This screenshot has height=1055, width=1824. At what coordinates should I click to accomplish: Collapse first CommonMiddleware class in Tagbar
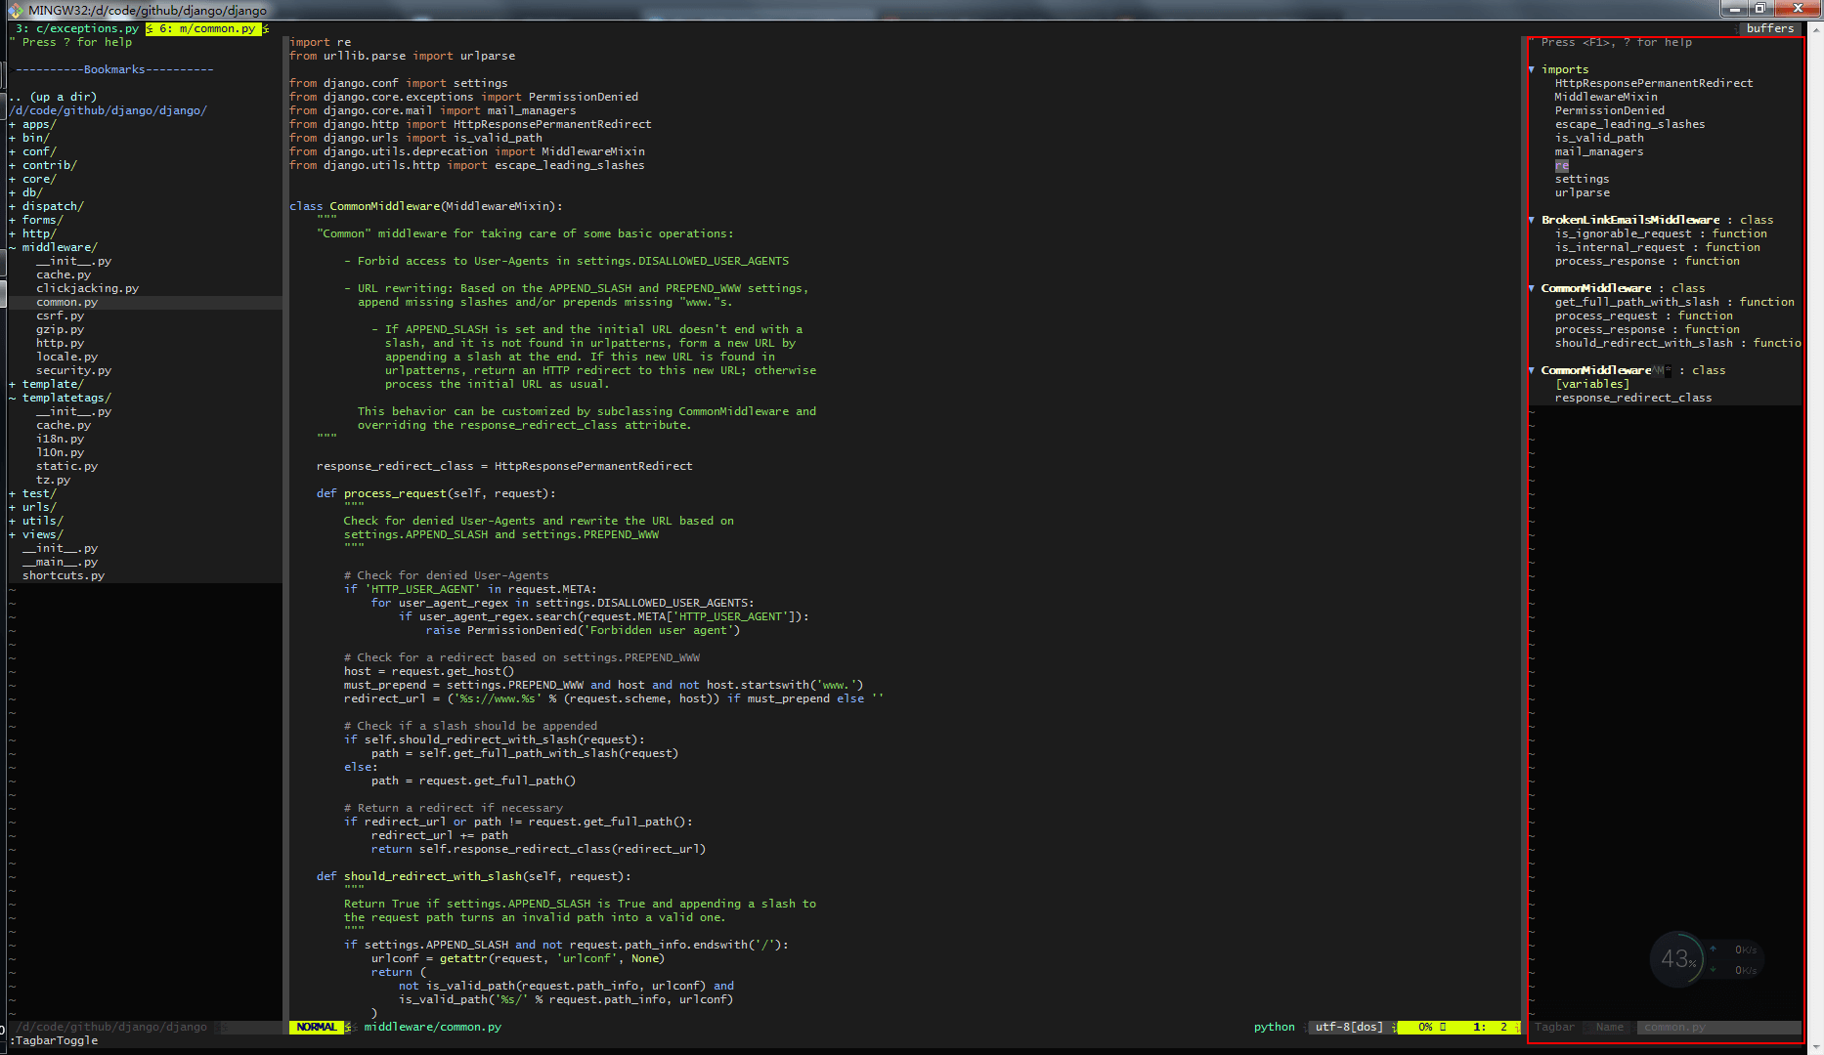[1532, 288]
